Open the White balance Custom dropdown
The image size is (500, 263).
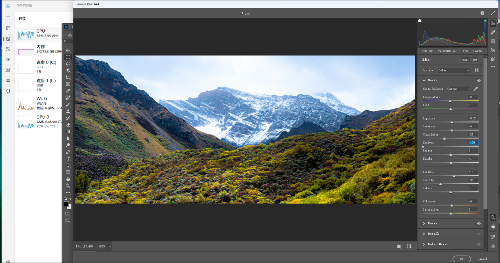(458, 89)
